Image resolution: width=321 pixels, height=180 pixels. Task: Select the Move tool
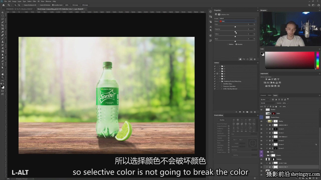3,12
